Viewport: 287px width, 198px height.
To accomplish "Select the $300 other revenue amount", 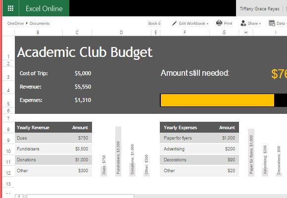I will coord(83,170).
